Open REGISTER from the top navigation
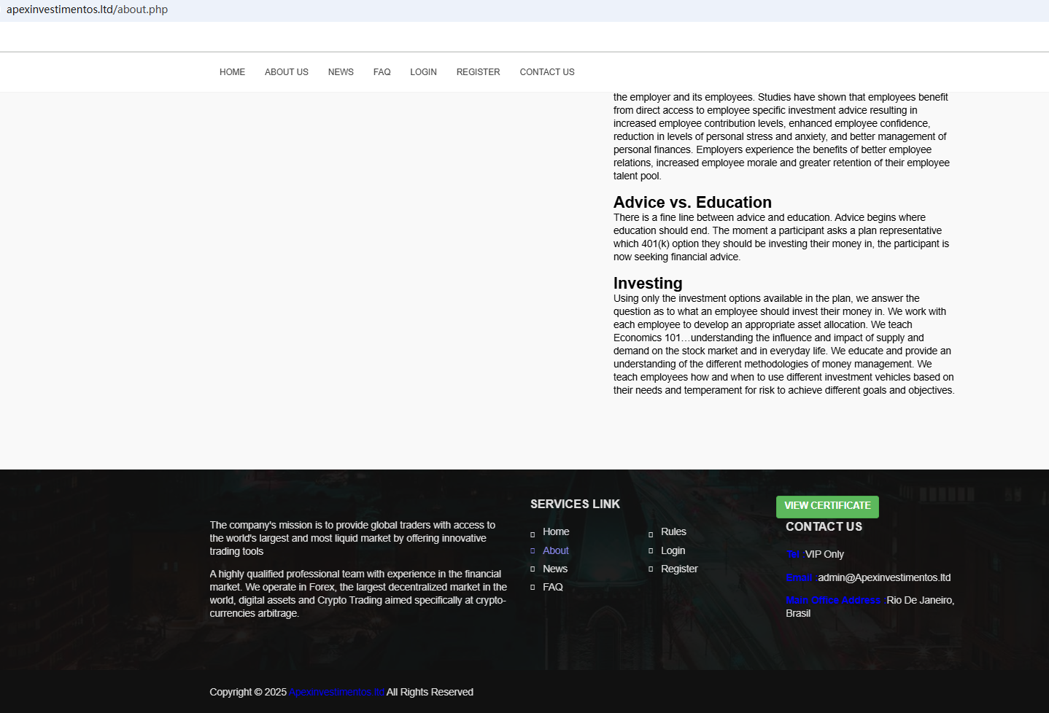Screen dimensions: 1049x713 pyautogui.click(x=478, y=72)
